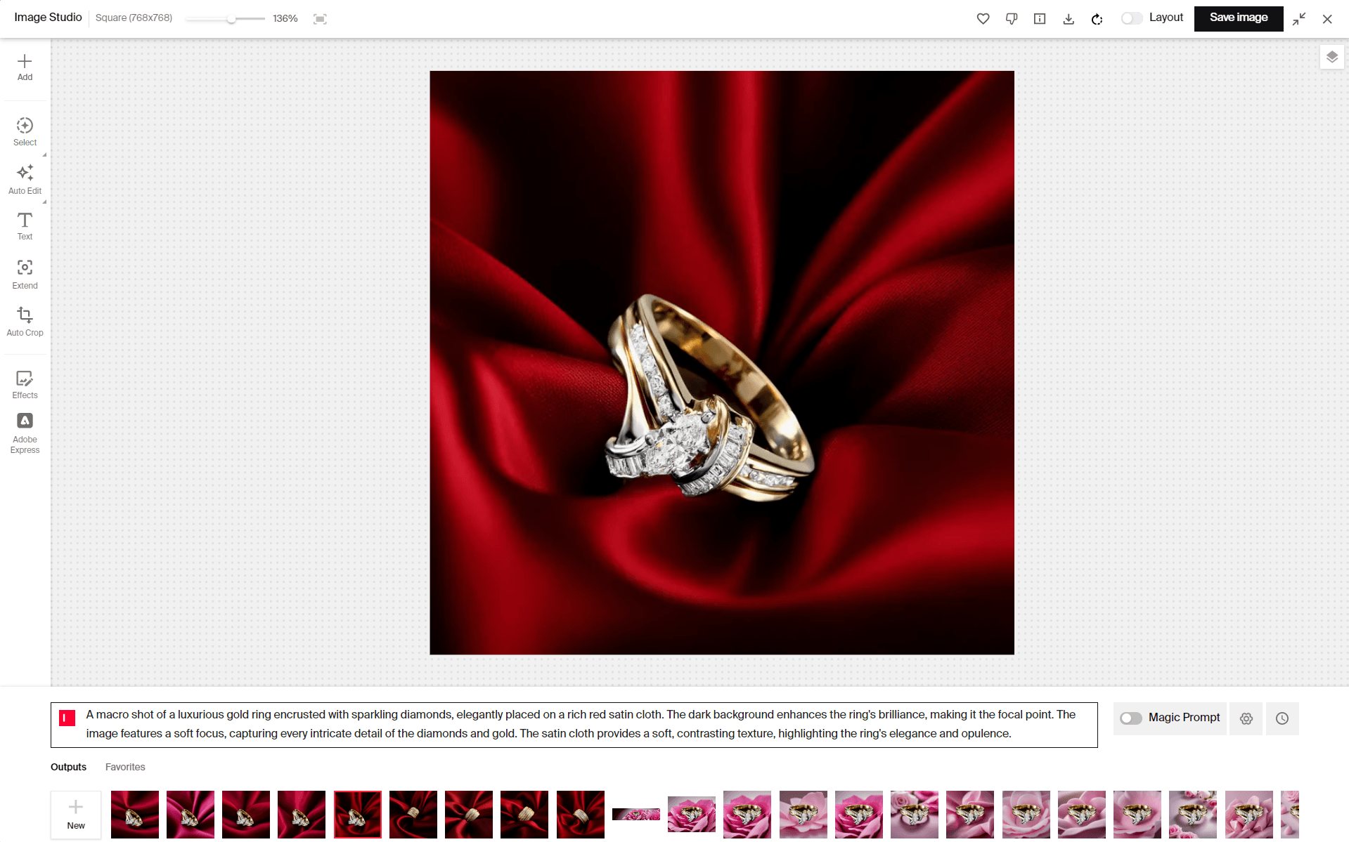1349x842 pixels.
Task: Click the Add tool in sidebar
Action: coord(25,67)
